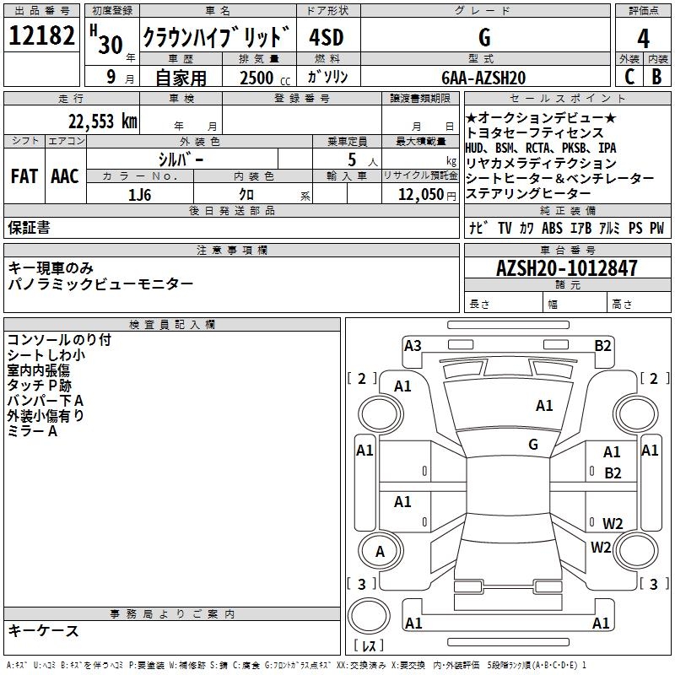Select the wheel marked A on diagram

click(381, 551)
